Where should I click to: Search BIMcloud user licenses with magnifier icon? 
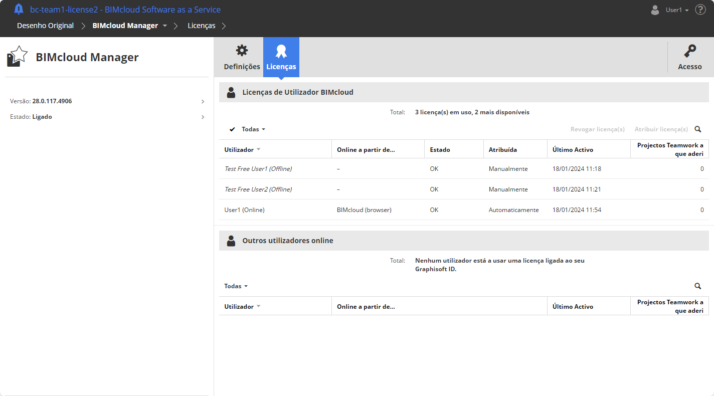(x=697, y=129)
